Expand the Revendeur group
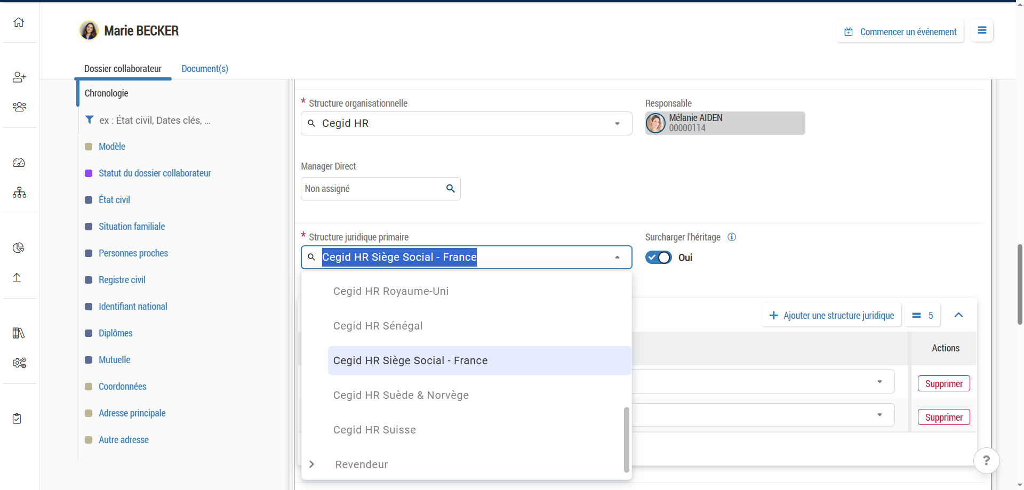Viewport: 1024px width, 490px height. pyautogui.click(x=312, y=464)
